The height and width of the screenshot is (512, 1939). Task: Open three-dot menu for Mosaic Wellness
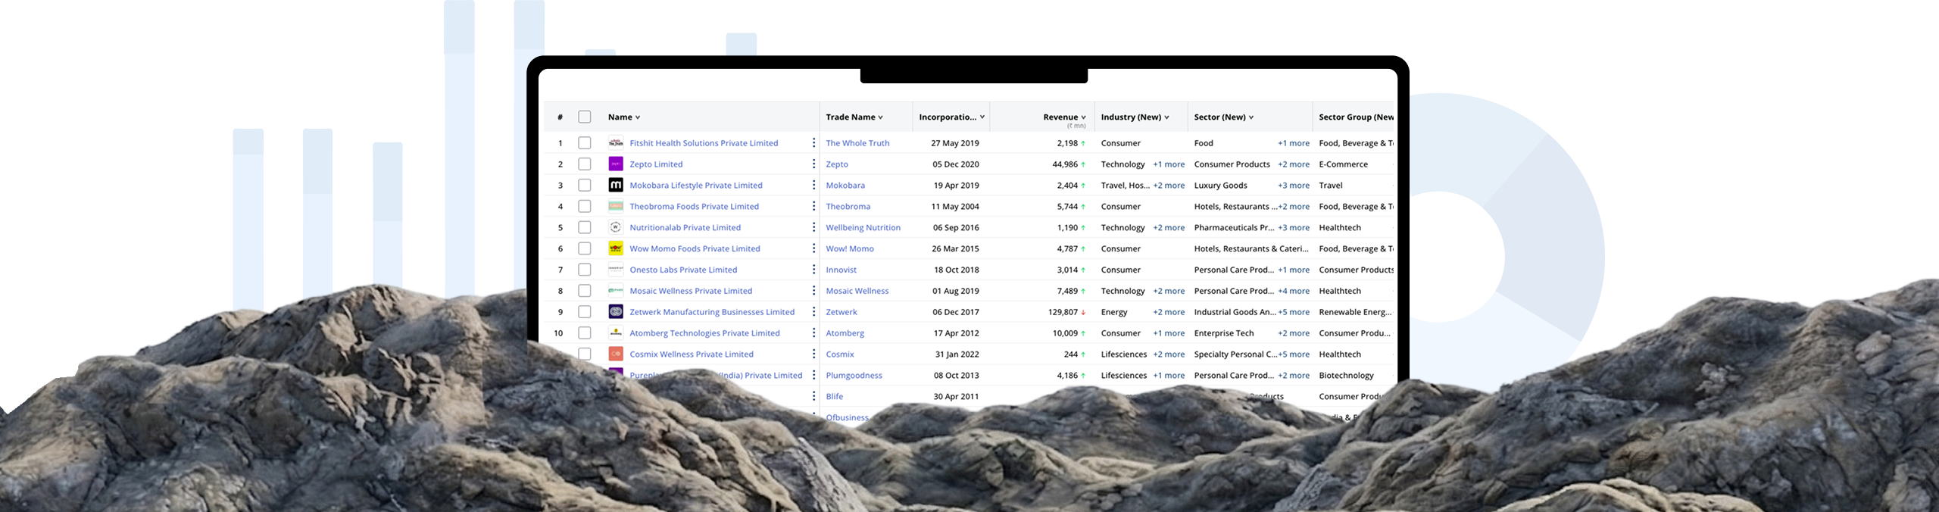(813, 291)
